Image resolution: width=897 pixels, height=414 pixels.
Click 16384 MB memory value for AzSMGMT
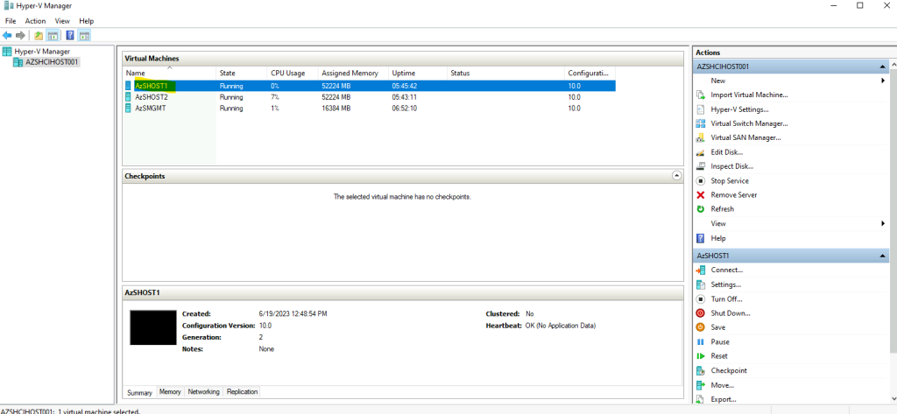click(x=336, y=108)
